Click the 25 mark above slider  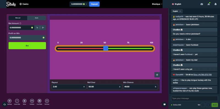pyautogui.click(x=81, y=43)
